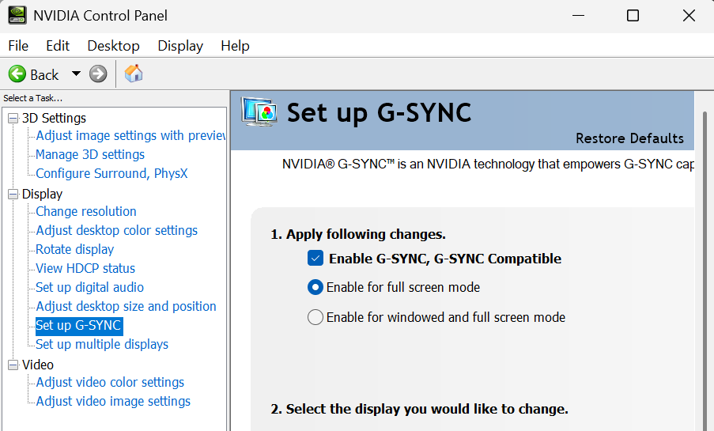Open Adjust desktop size and position
Image resolution: width=714 pixels, height=431 pixels.
pyautogui.click(x=126, y=306)
